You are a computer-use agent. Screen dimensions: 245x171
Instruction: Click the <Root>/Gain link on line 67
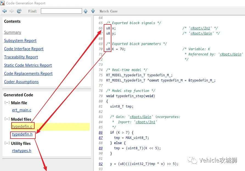point(201,33)
